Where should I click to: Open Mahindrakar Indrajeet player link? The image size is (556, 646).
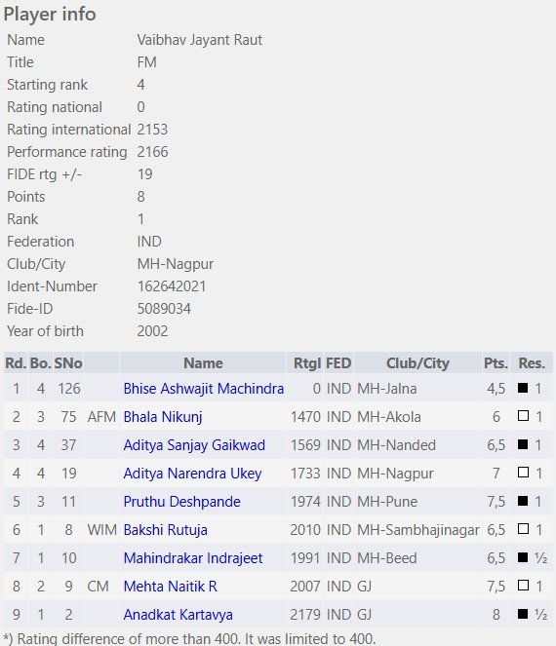[192, 558]
